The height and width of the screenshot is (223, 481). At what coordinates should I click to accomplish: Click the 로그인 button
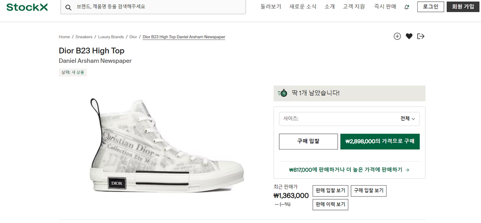coord(430,7)
